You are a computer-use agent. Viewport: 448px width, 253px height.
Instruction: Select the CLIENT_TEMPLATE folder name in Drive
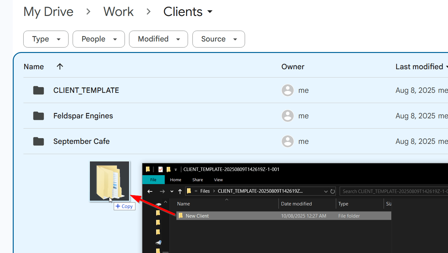[86, 90]
